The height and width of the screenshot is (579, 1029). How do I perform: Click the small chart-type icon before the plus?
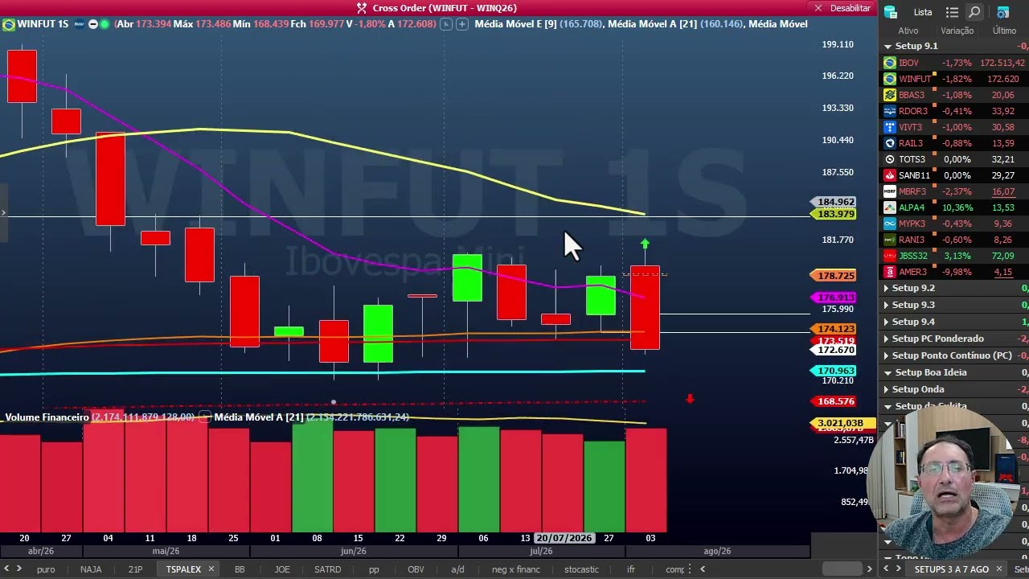(447, 24)
